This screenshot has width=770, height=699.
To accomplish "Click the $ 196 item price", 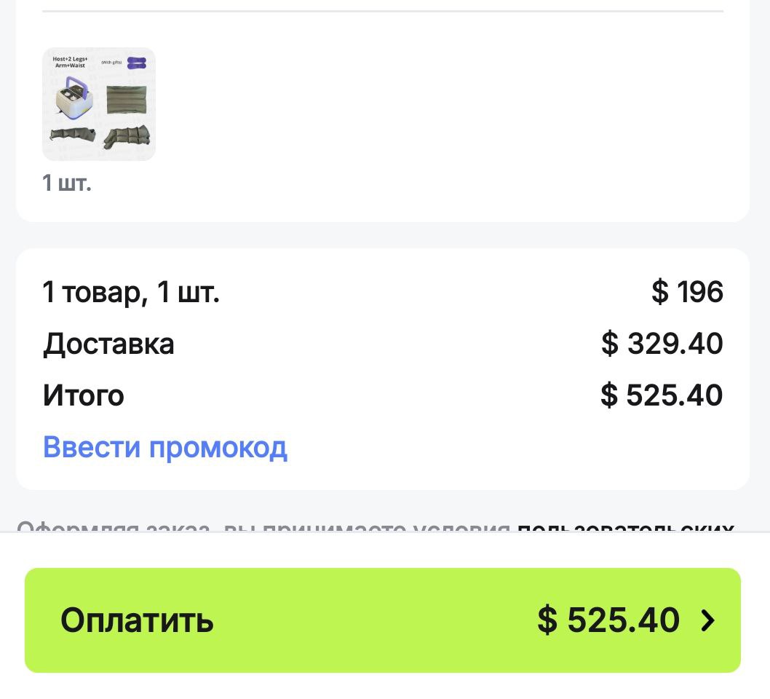I will [687, 291].
